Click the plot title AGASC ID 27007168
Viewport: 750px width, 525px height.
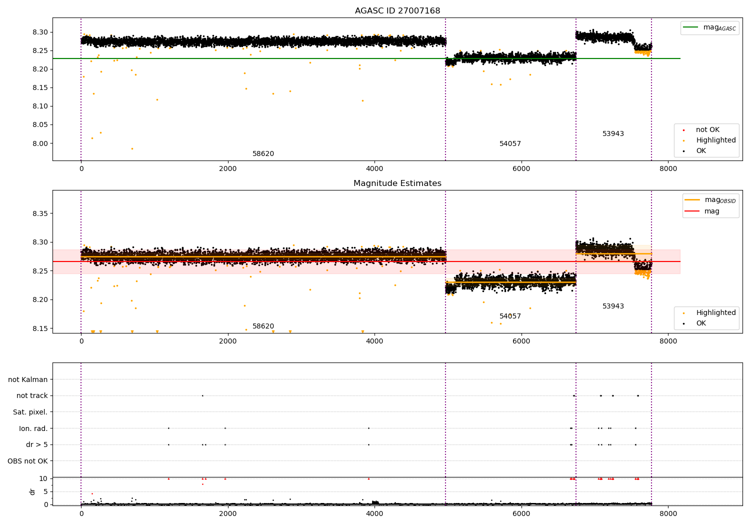[x=397, y=11]
